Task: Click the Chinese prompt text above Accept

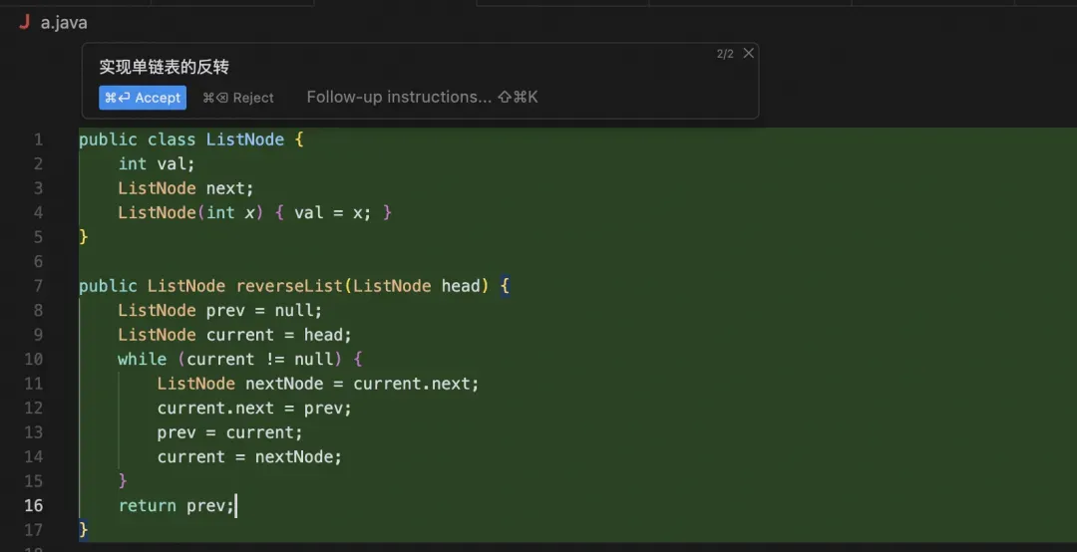Action: point(165,67)
